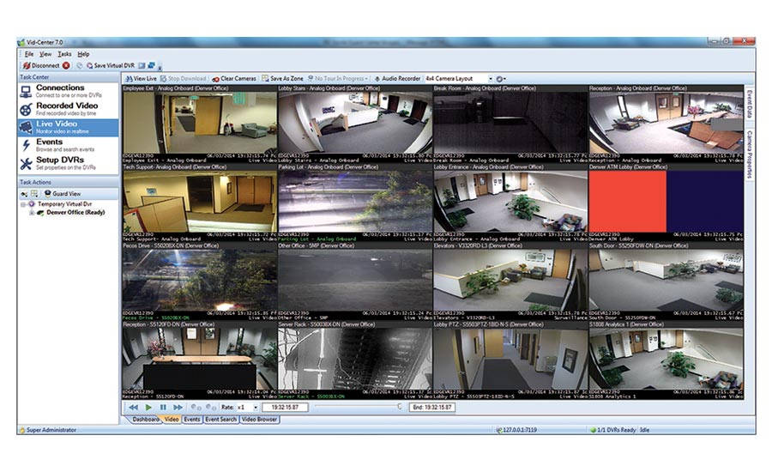
Task: Open the playback Rate dropdown
Action: (x=256, y=407)
